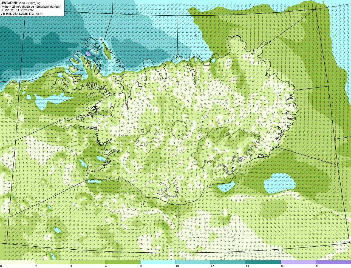Viewport: 351px width, 268px height.
Task: Click the '14' label on the wind scale
Action: click(247, 266)
